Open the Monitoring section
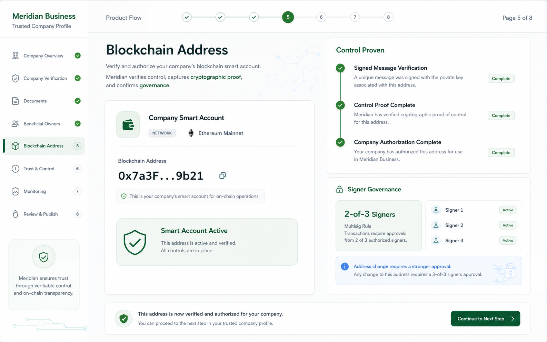The width and height of the screenshot is (547, 342). point(44,191)
